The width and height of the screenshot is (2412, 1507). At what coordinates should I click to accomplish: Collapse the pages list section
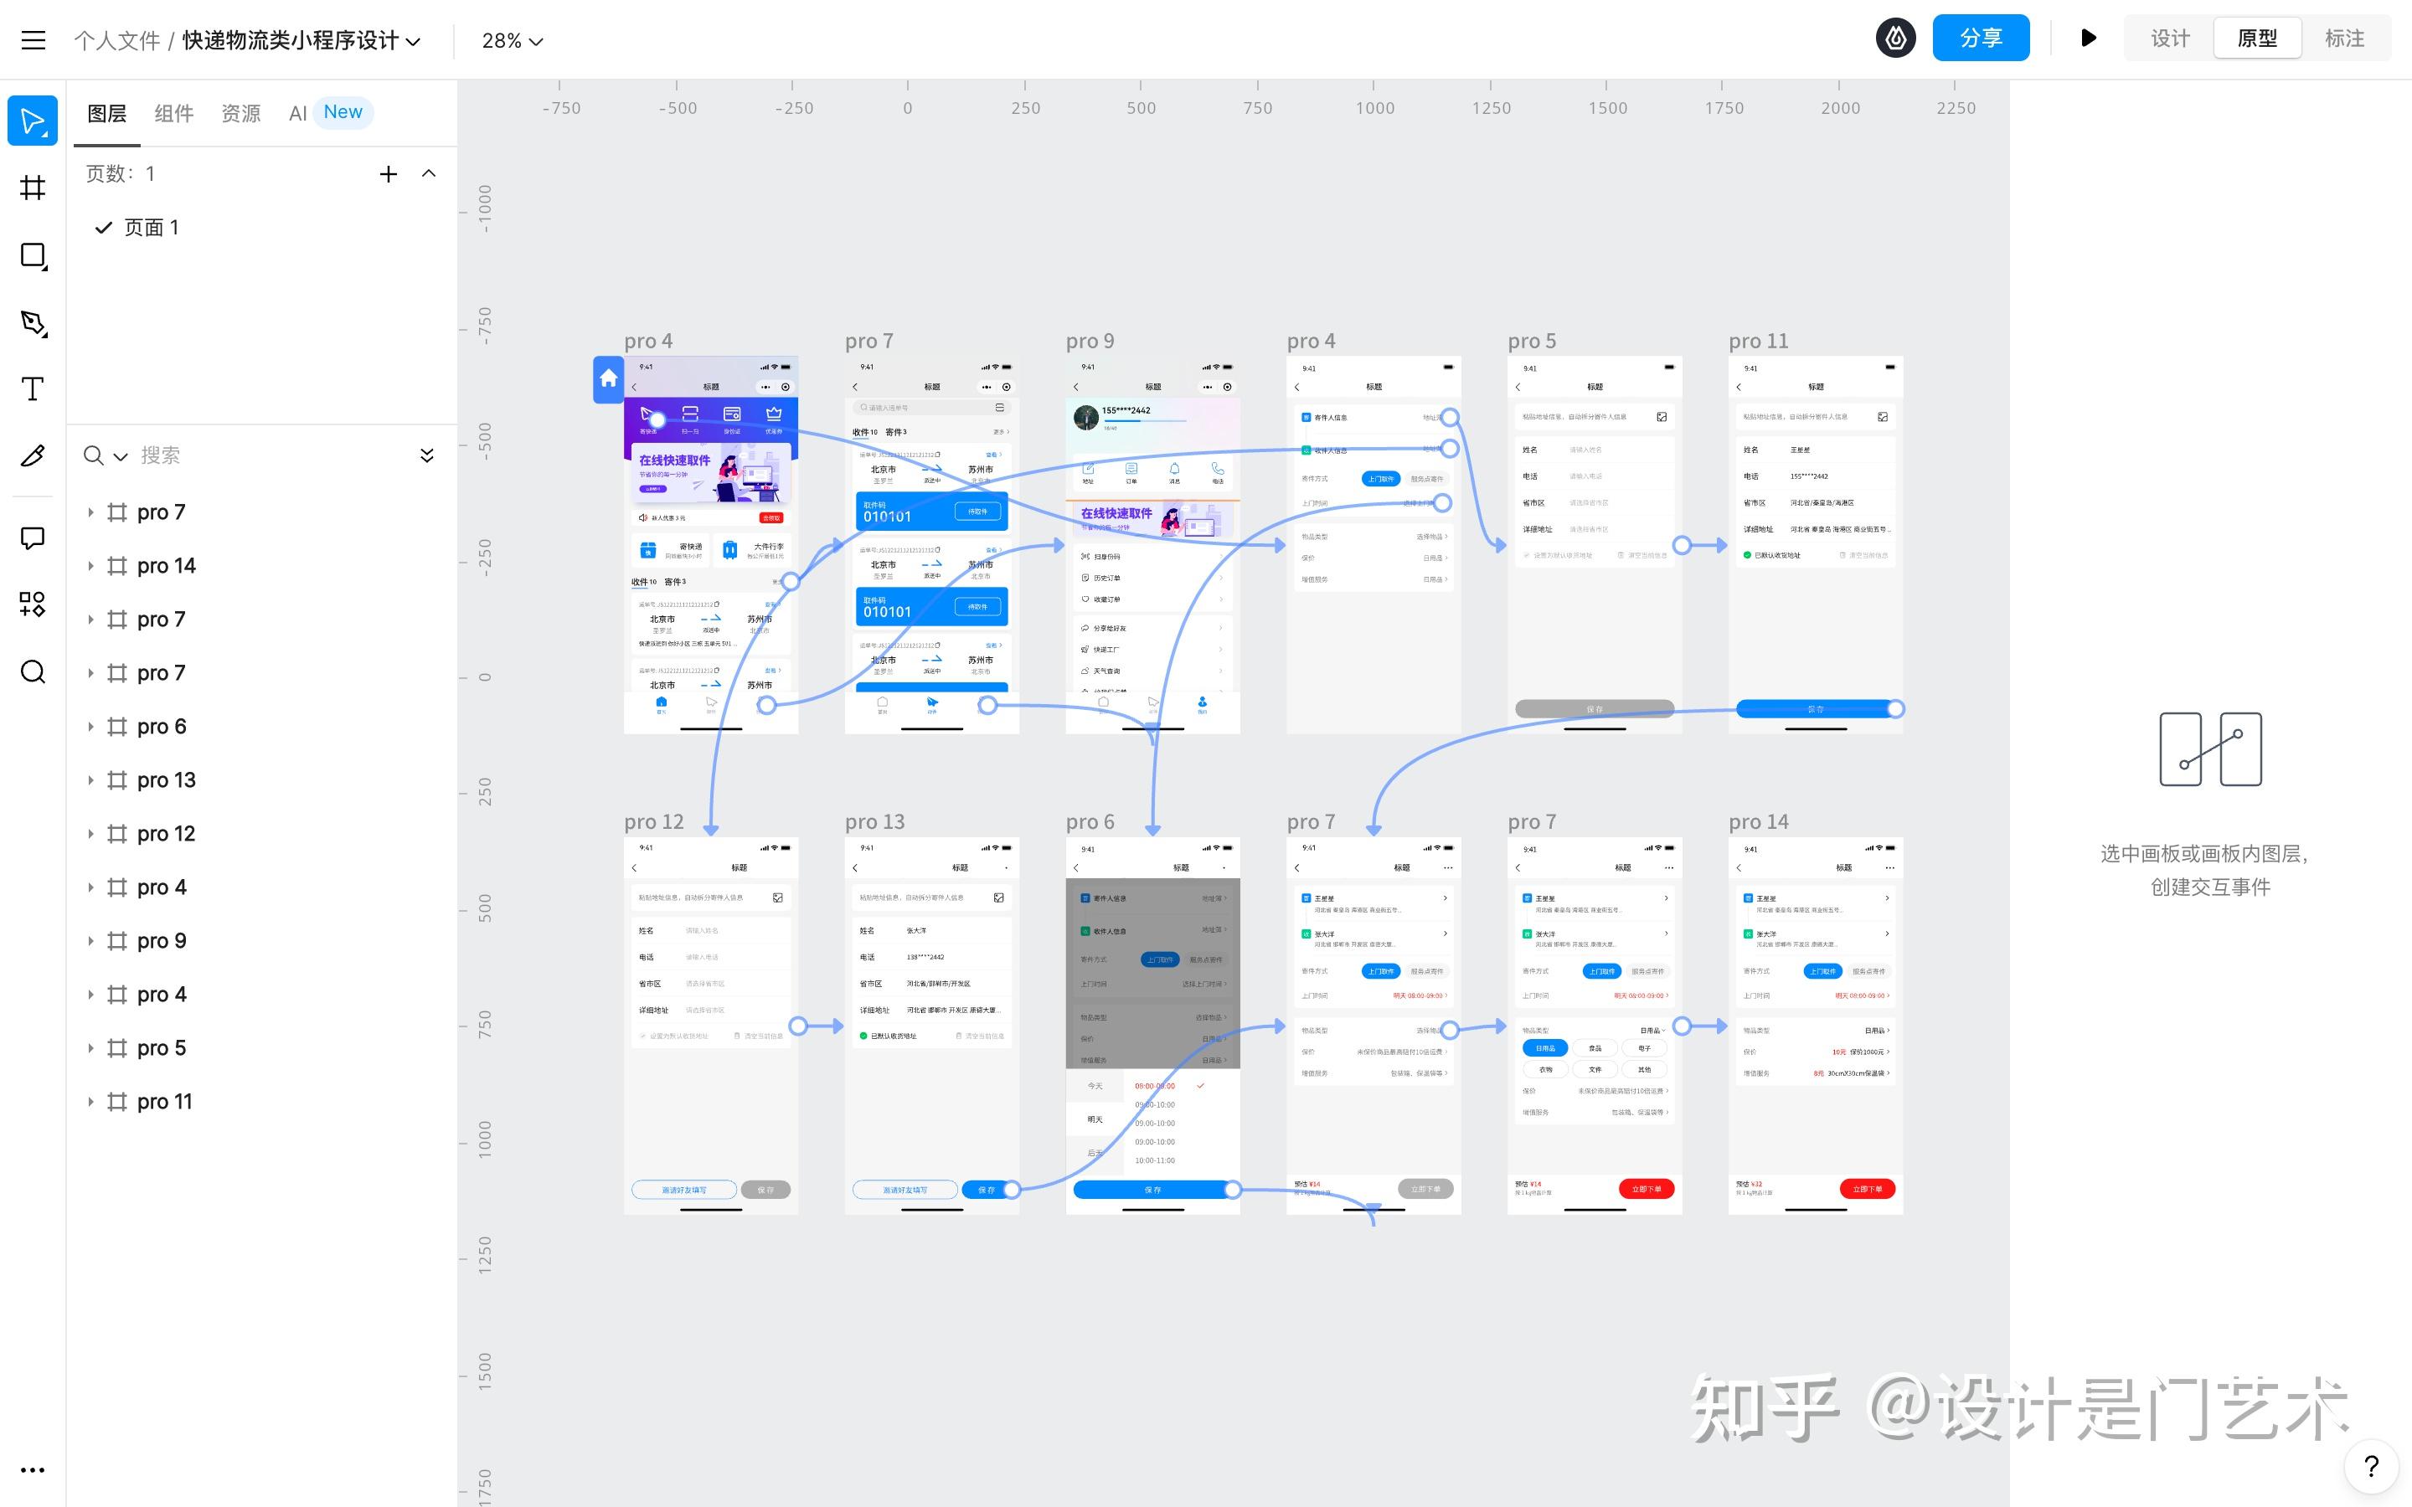[429, 173]
